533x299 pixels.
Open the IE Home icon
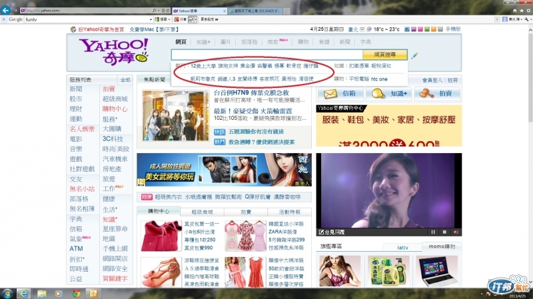point(515,11)
